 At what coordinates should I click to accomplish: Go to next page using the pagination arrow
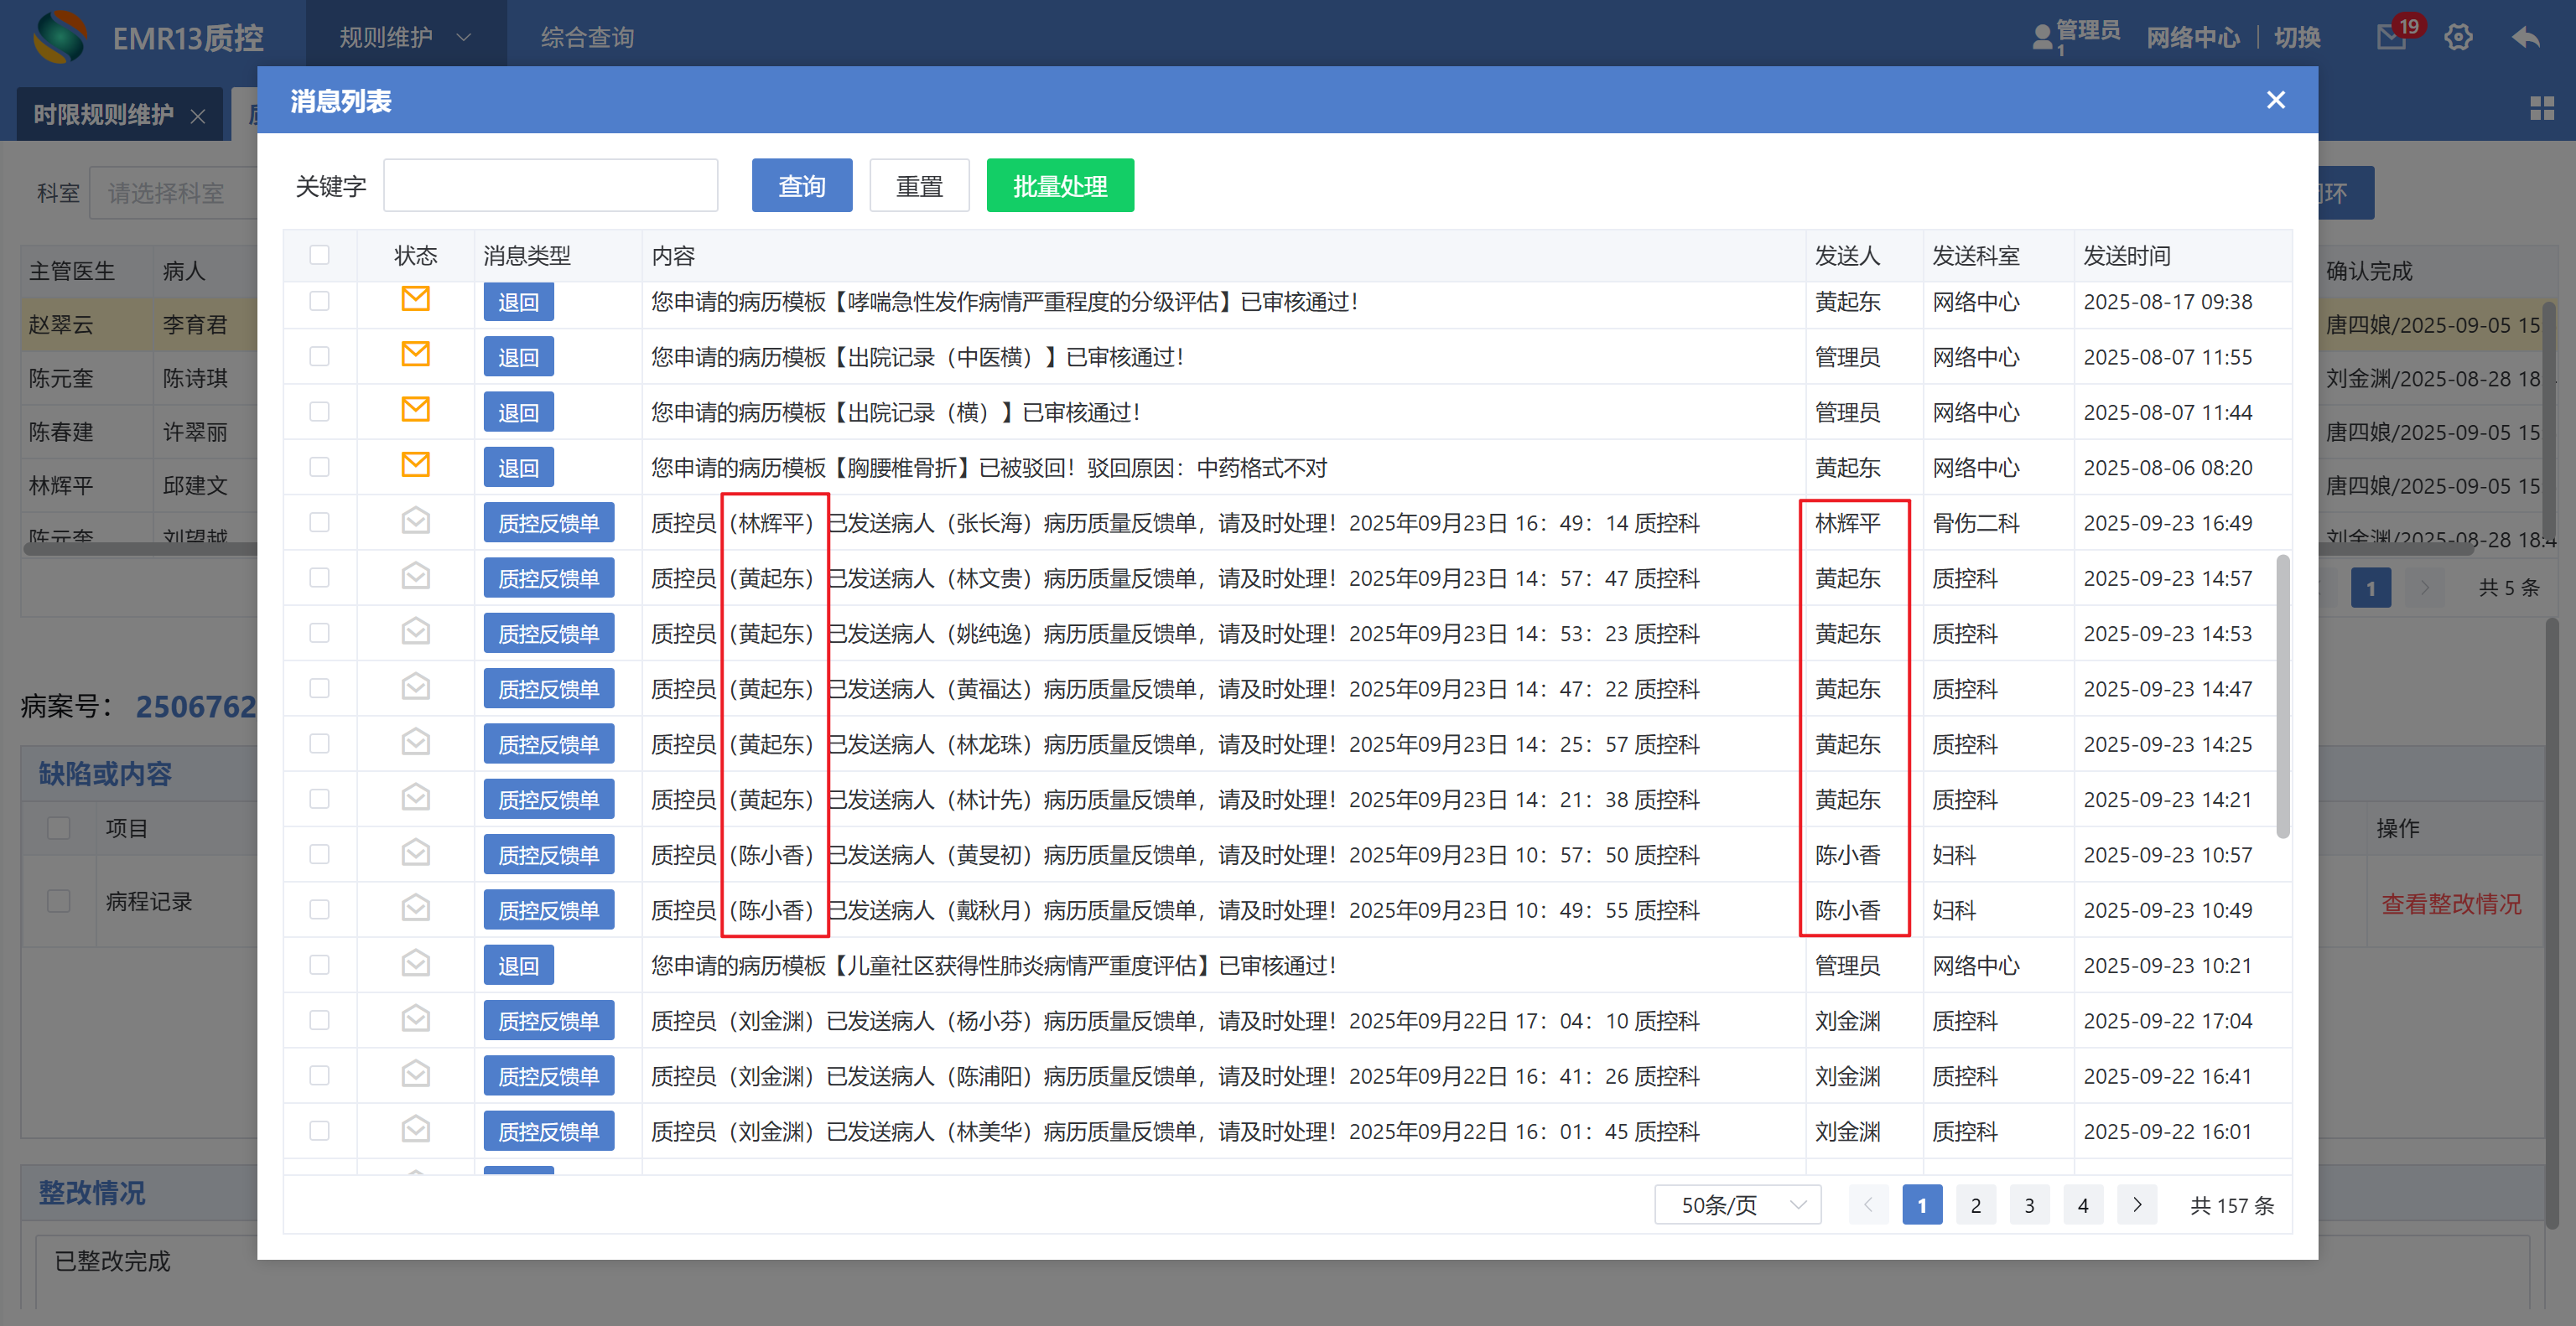click(x=2137, y=1204)
